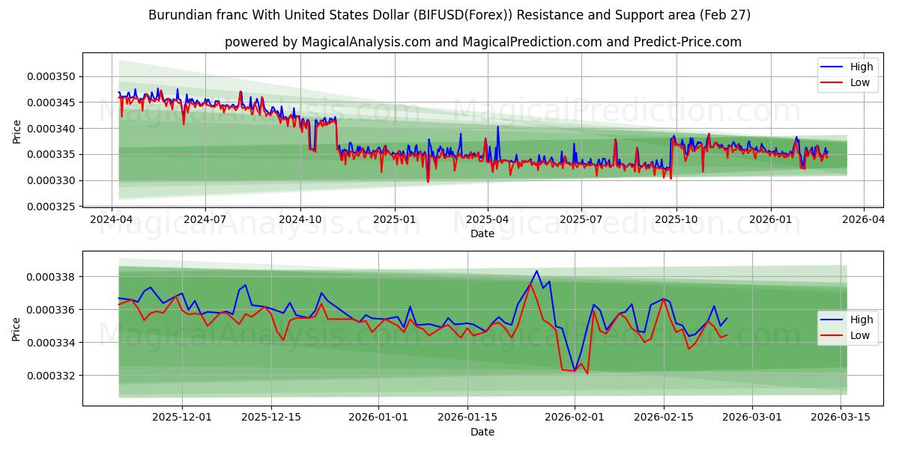Screen dimensions: 899x449
Task: Click the '2025-10' x-axis tick label
Action: click(676, 220)
